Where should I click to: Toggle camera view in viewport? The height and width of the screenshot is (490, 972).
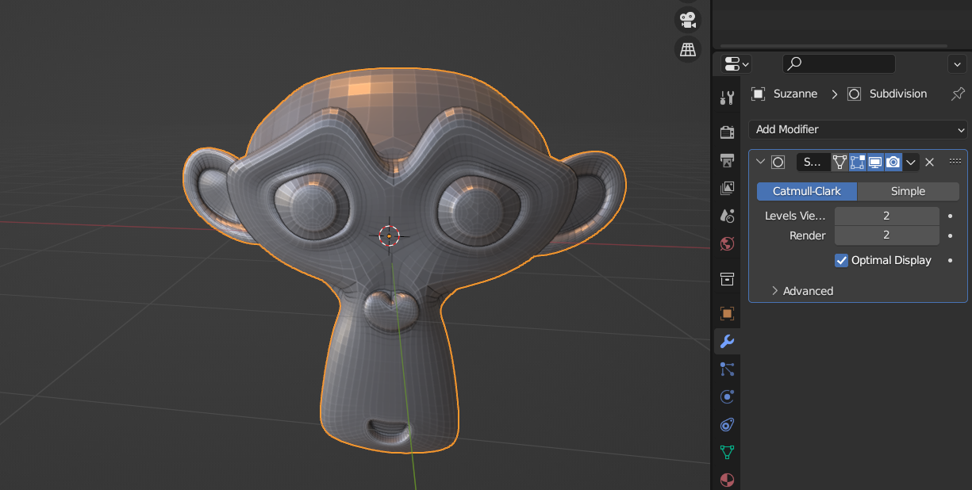click(687, 19)
